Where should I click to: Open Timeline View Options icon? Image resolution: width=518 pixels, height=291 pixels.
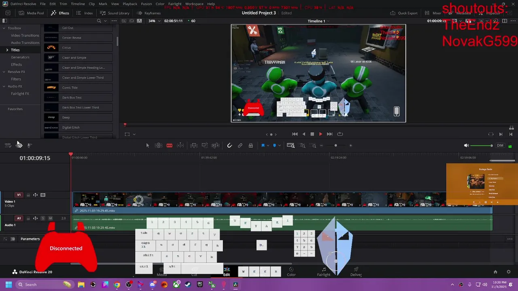(8, 145)
